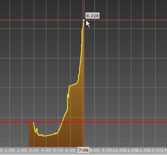Click the 2:00 time axis label

pos(22,150)
